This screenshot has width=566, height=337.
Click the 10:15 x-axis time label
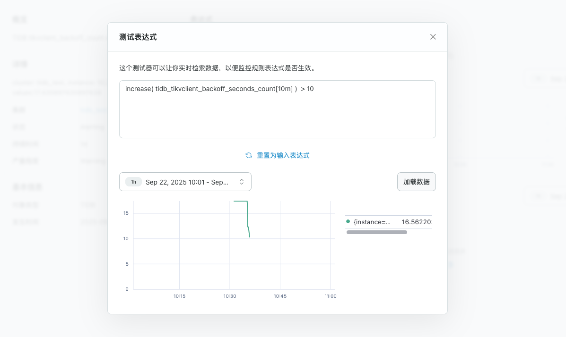(x=179, y=296)
